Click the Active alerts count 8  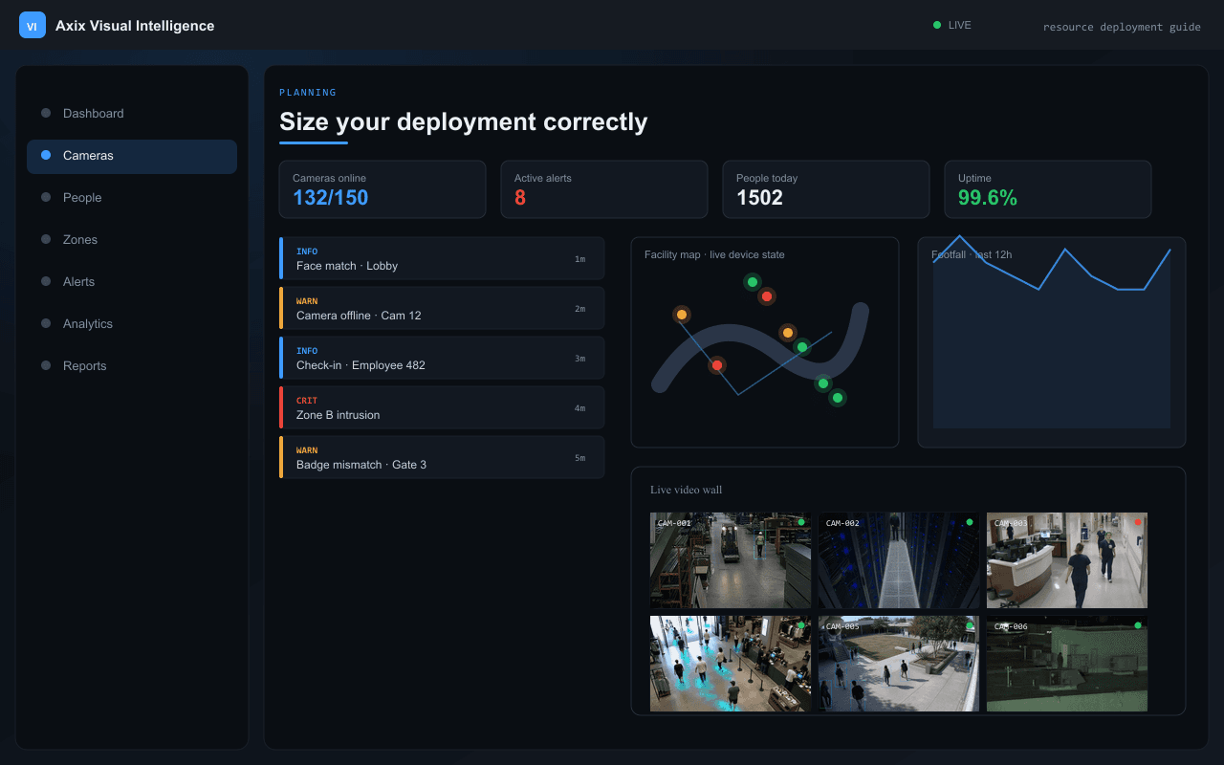click(x=520, y=198)
